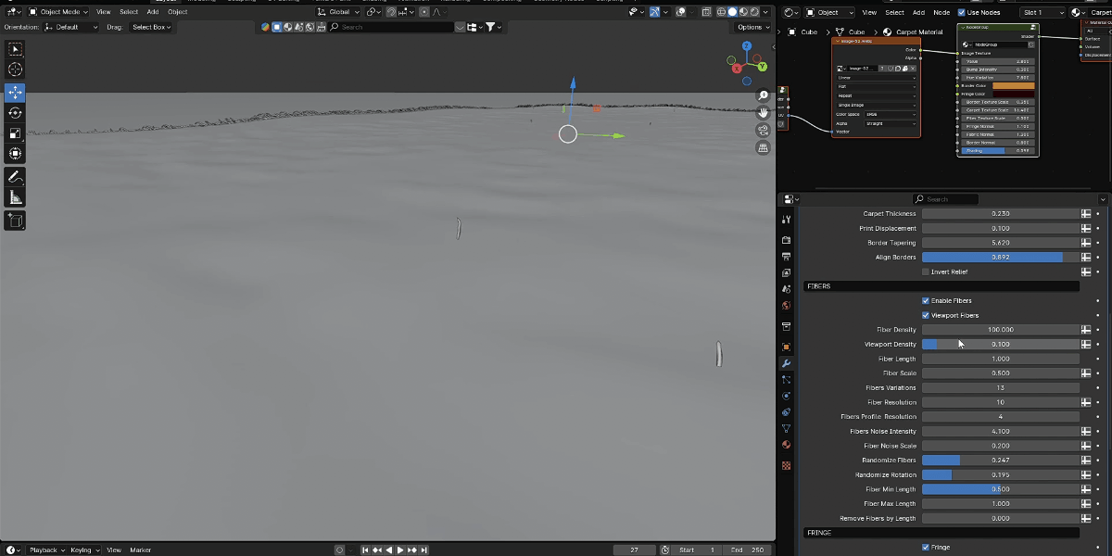Click the pan hand icon in the viewport

[x=764, y=113]
